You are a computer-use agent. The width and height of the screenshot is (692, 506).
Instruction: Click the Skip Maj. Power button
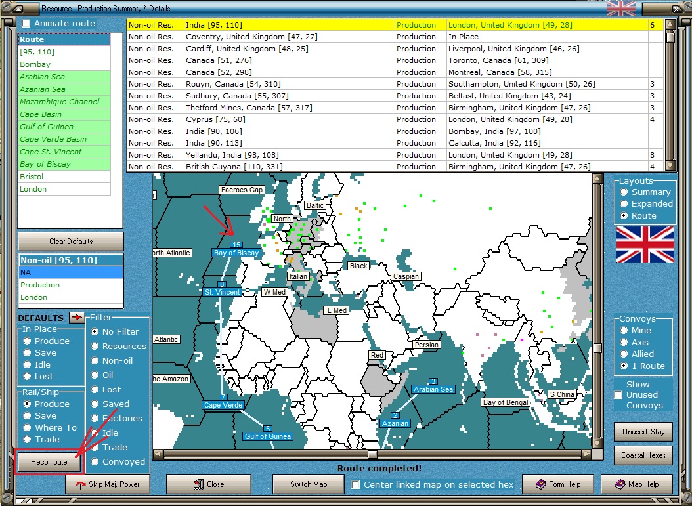pyautogui.click(x=108, y=484)
